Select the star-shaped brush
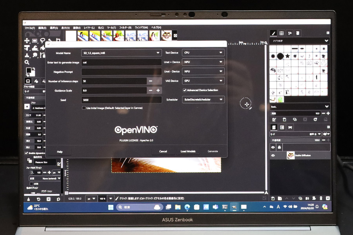This screenshot has height=235, width=353. tap(287, 56)
